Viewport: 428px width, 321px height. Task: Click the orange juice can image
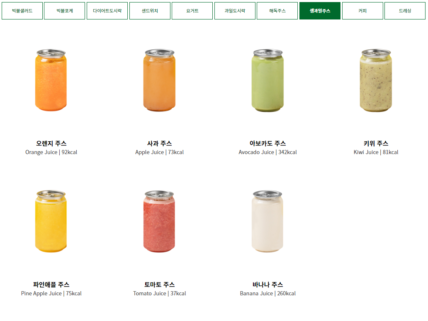point(51,80)
